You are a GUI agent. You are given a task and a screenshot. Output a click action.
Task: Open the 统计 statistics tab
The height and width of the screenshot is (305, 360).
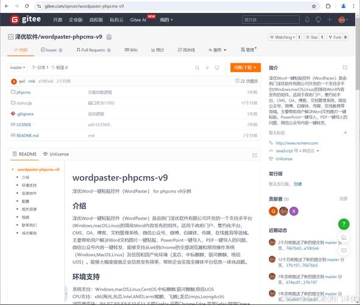coord(158,50)
